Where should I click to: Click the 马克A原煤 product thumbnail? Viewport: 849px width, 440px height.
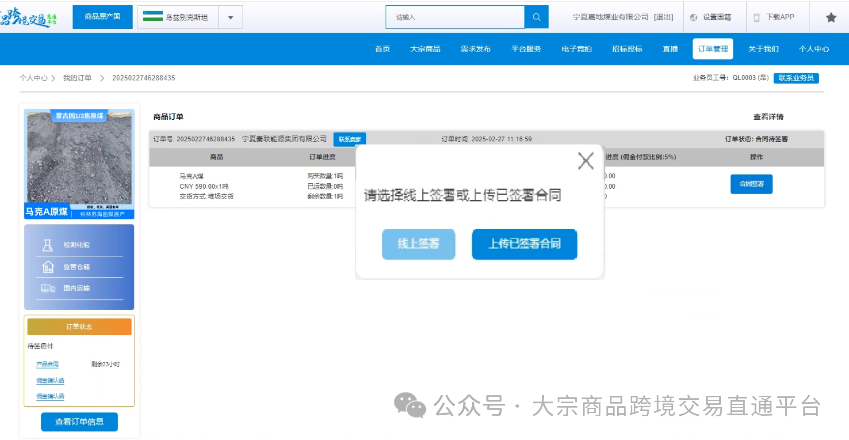tap(79, 163)
